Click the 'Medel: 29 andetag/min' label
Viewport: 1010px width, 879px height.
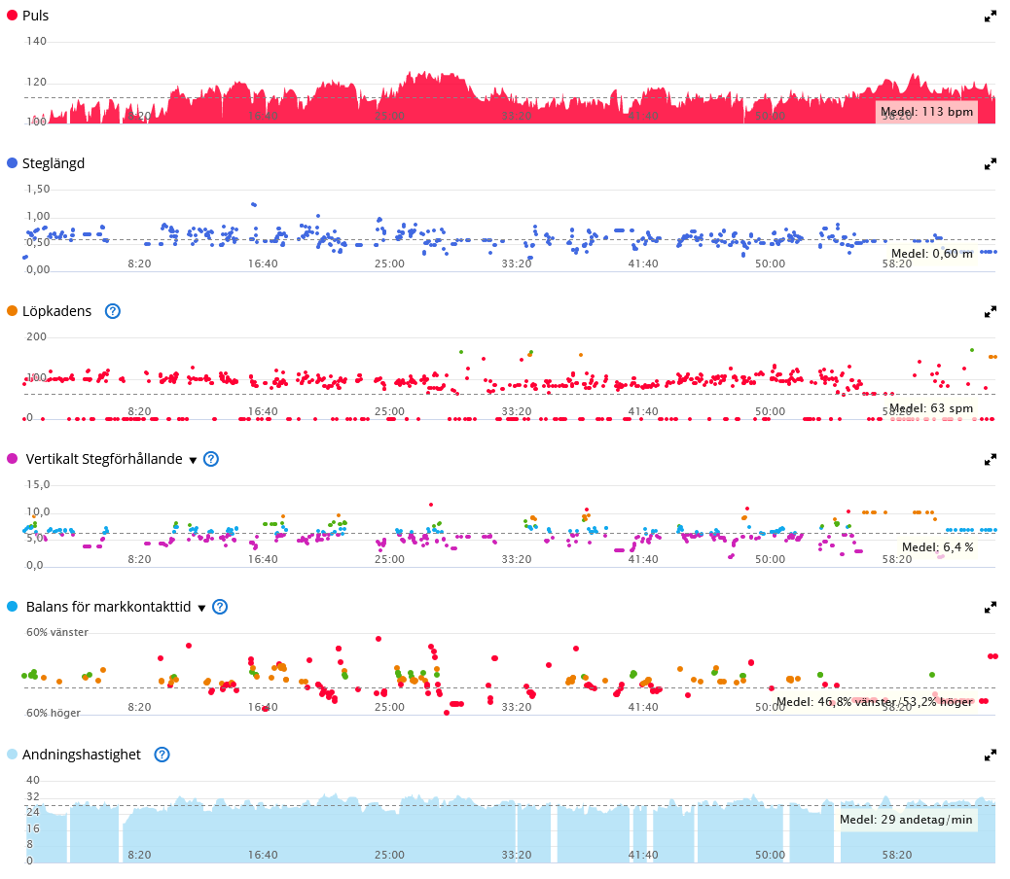pyautogui.click(x=906, y=820)
